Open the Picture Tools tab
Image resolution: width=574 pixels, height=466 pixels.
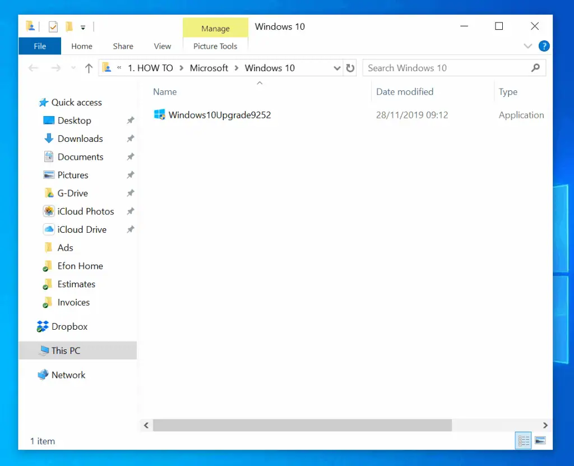[215, 46]
